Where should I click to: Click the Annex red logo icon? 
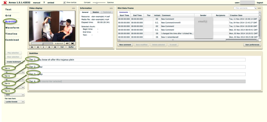[5, 3]
